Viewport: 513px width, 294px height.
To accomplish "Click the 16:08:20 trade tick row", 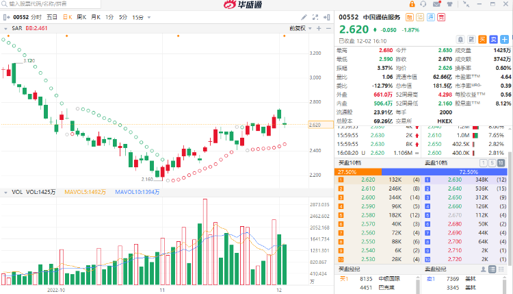I will [378, 153].
